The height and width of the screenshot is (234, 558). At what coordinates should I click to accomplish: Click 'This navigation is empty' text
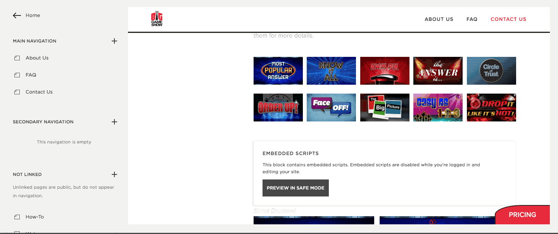64,142
